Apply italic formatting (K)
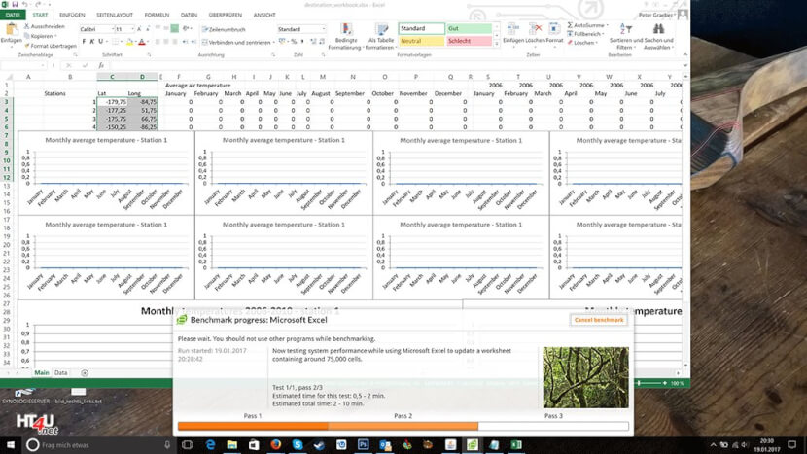Screen dimensions: 807x454 point(92,42)
